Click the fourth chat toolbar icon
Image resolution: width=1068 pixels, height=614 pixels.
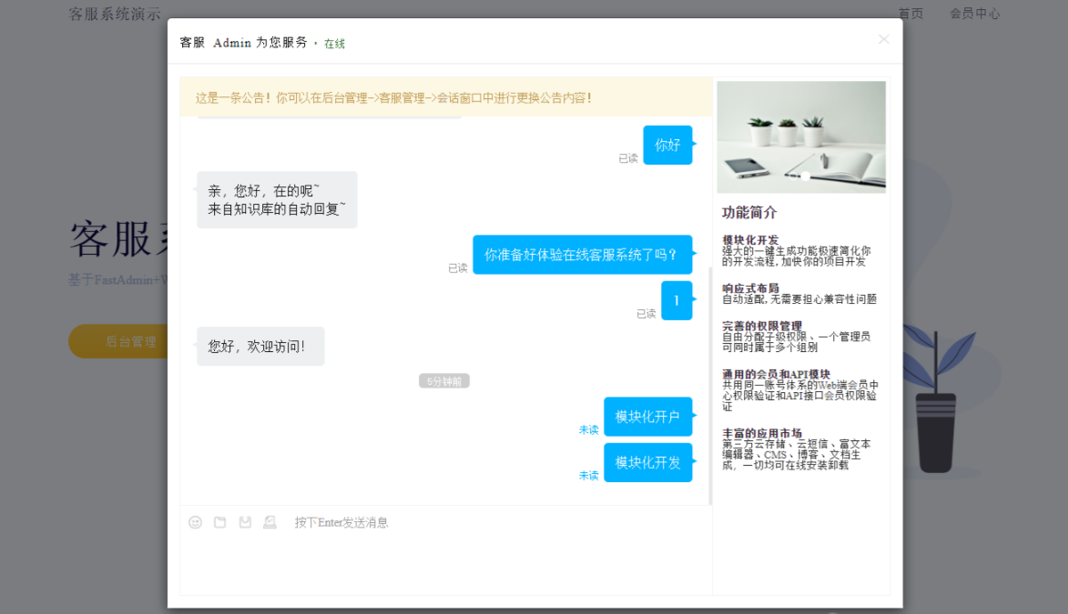(x=270, y=522)
